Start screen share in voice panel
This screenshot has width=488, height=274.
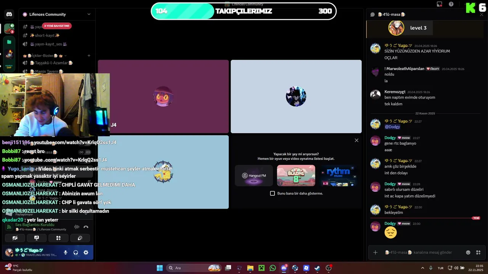tap(37, 238)
